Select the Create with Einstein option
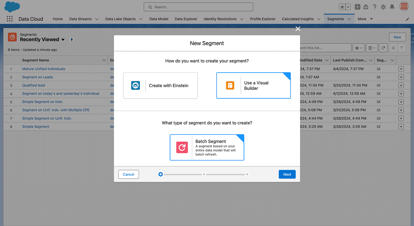 coord(160,86)
